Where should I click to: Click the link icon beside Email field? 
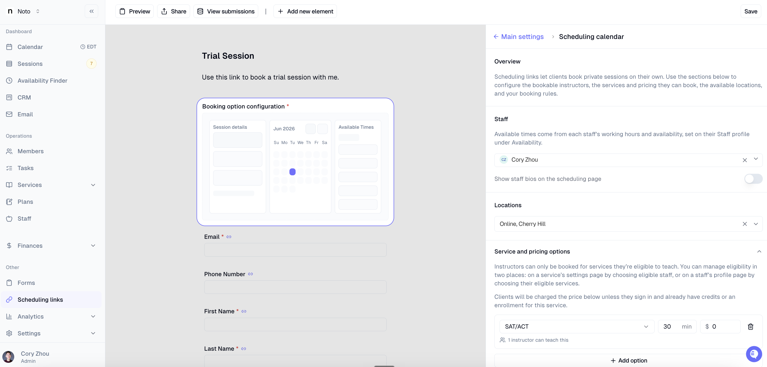coord(229,237)
